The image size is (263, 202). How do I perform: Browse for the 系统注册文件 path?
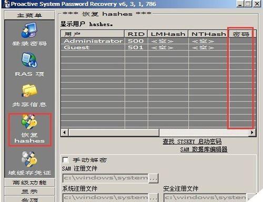pos(154,198)
